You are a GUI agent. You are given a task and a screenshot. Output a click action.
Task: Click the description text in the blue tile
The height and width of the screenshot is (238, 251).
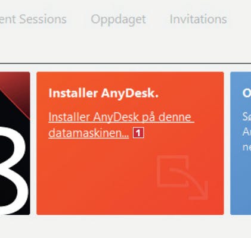(x=247, y=132)
